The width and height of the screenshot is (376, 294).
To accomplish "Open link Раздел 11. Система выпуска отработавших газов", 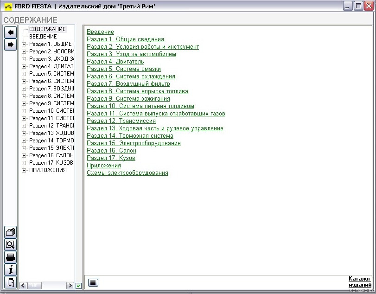I will 156,114.
